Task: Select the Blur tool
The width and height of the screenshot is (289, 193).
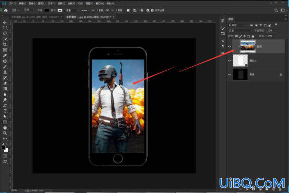Action: (x=5, y=94)
